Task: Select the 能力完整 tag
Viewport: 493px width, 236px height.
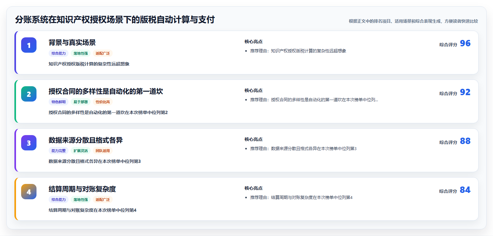Action: click(x=59, y=151)
